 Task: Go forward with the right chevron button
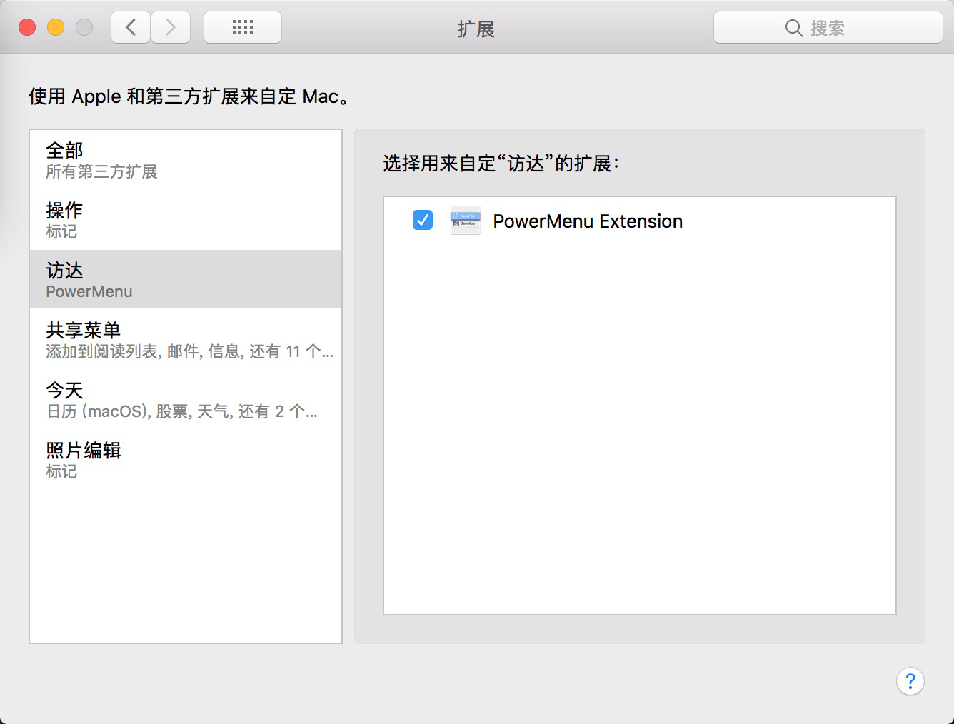(171, 28)
